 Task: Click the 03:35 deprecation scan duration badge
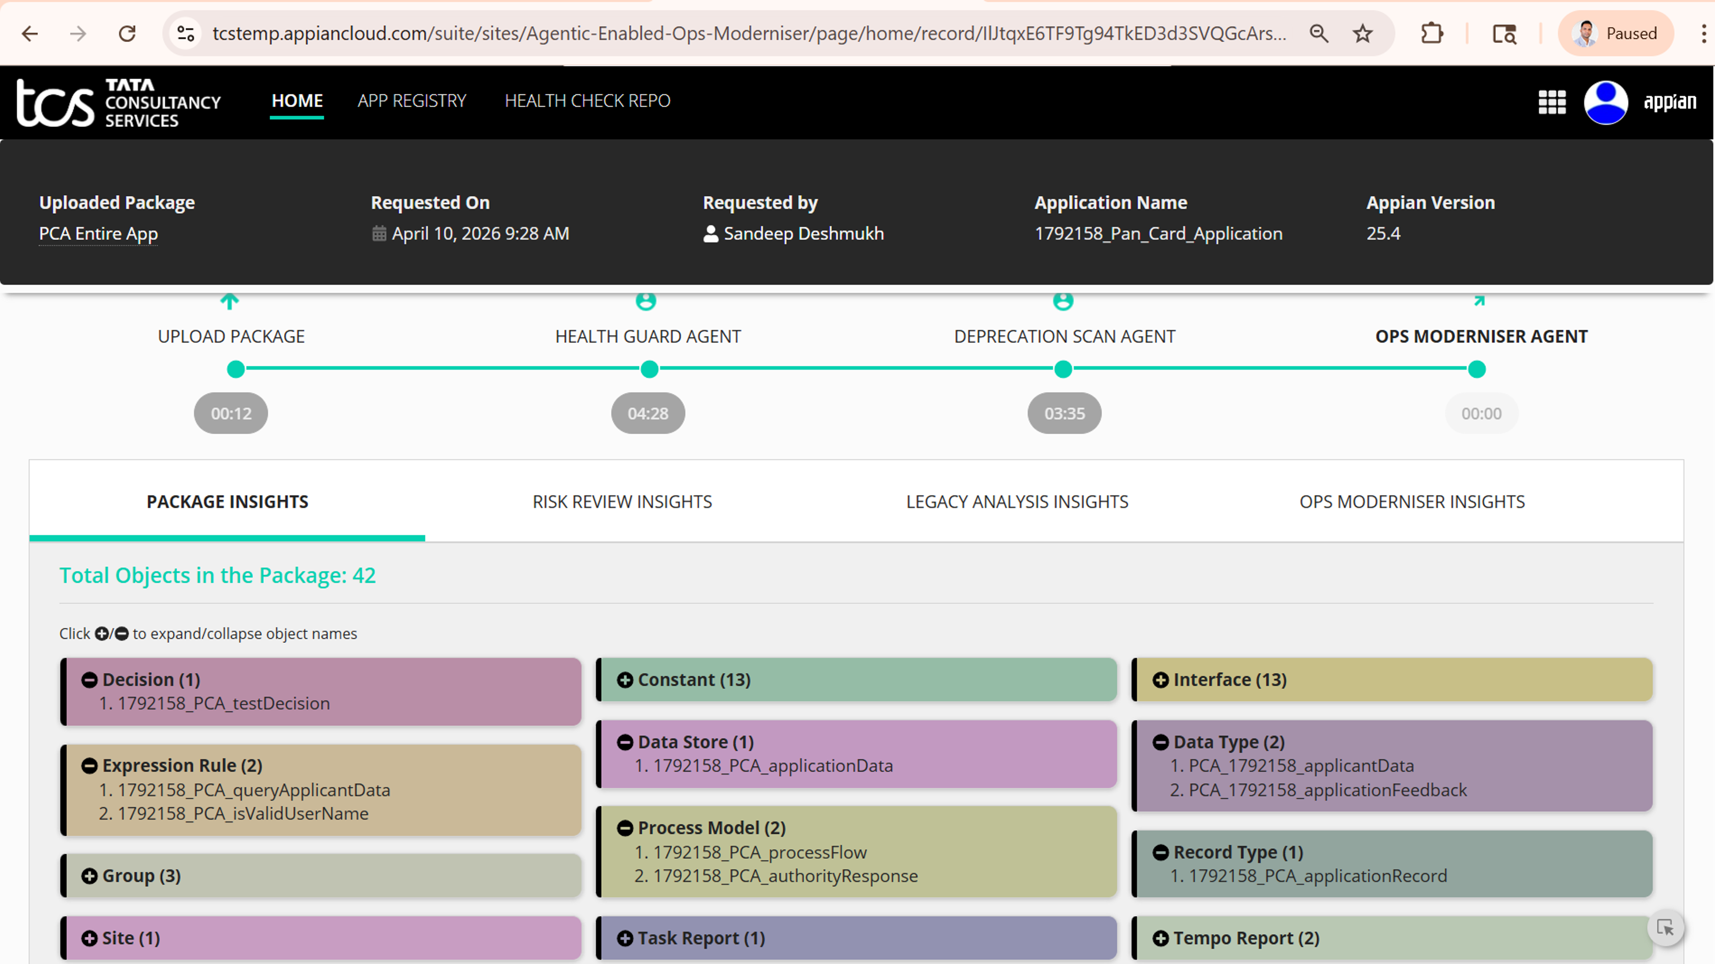click(1065, 413)
